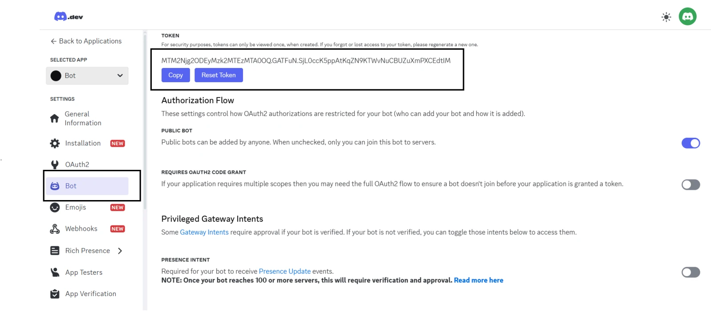This screenshot has width=711, height=317.
Task: Open the selected app Bot dropdown
Action: click(x=87, y=76)
